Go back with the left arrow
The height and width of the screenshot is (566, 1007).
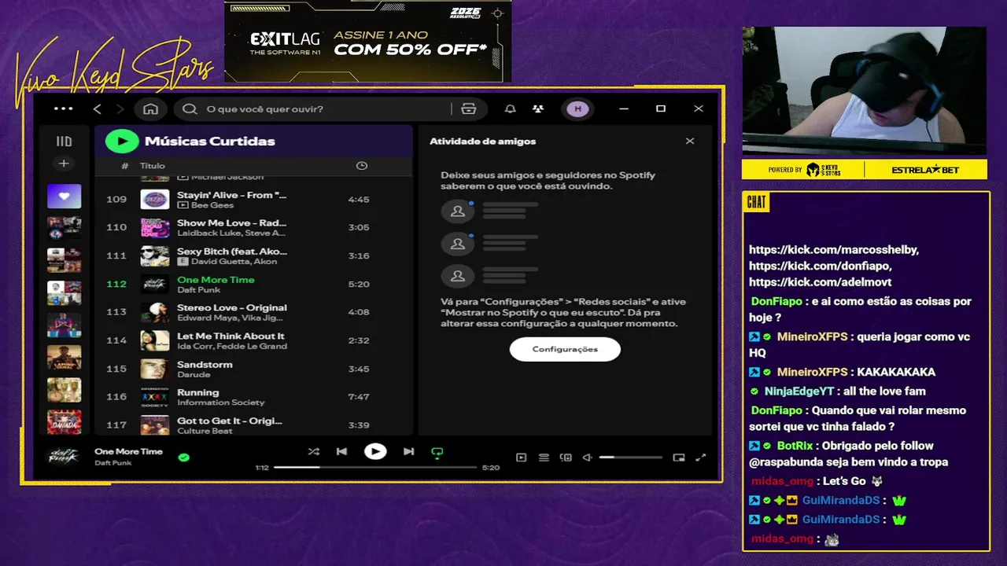click(x=98, y=109)
